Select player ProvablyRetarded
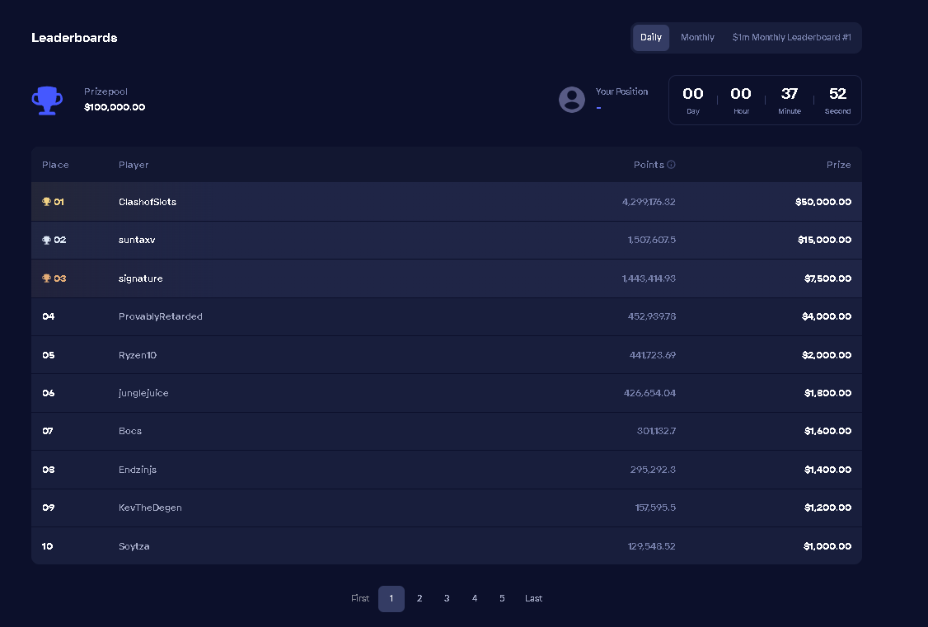 pyautogui.click(x=161, y=316)
